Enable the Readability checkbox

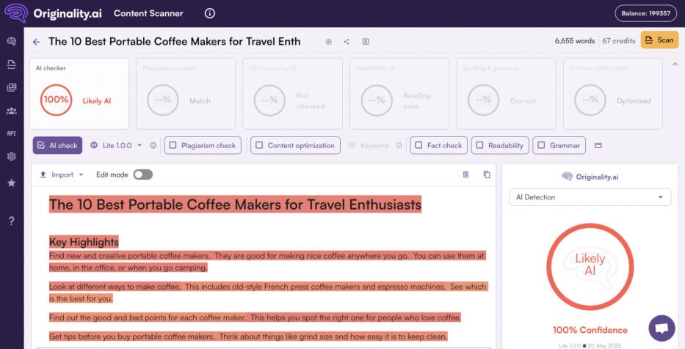[479, 145]
